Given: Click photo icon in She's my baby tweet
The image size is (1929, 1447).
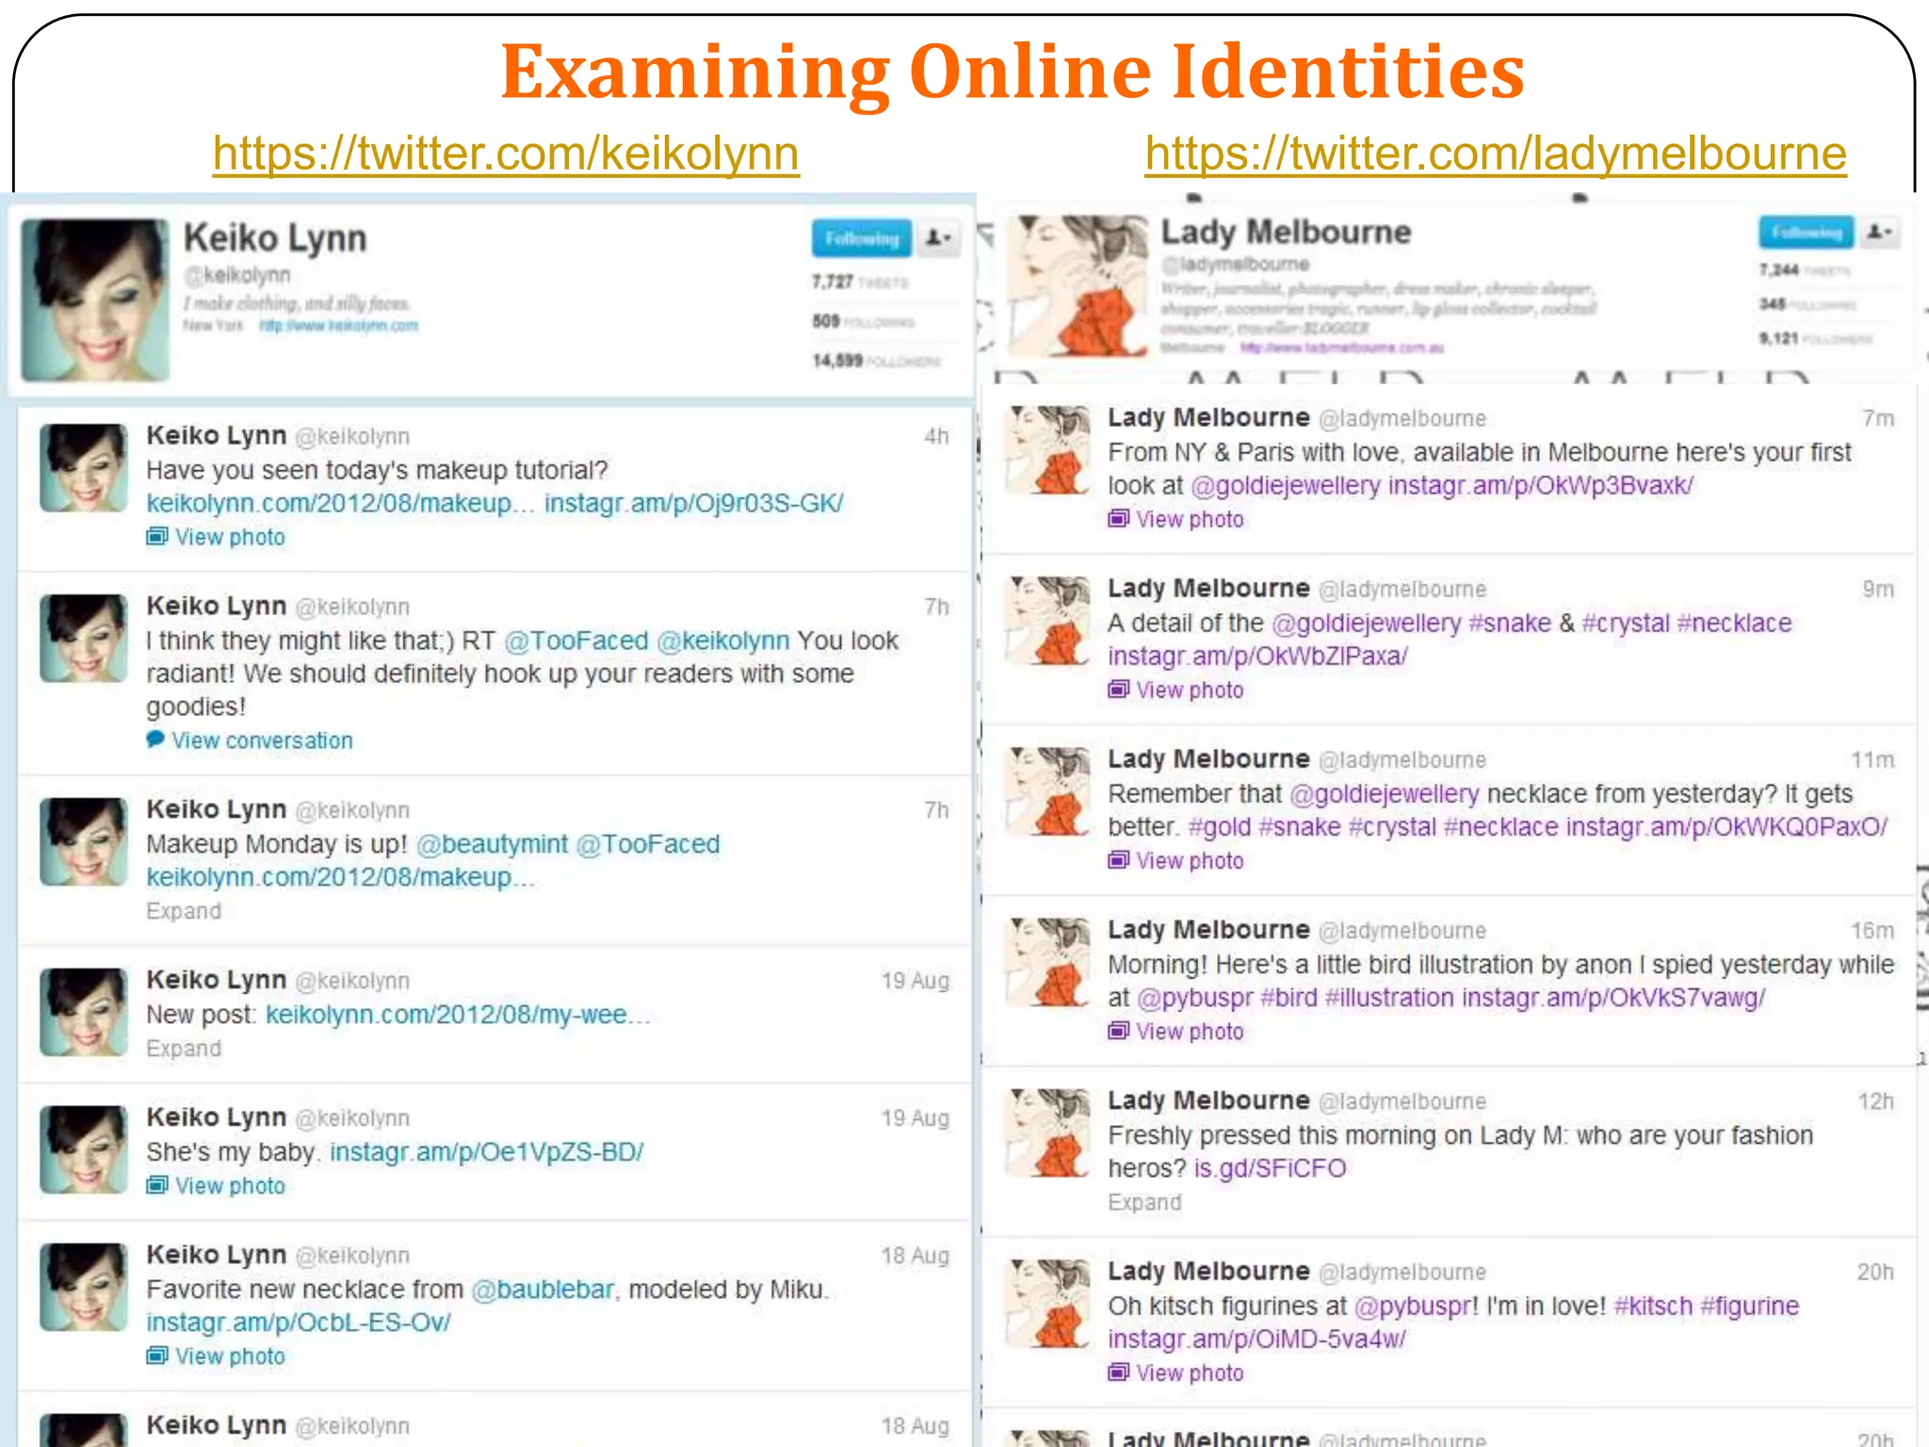Looking at the screenshot, I should pos(157,1186).
